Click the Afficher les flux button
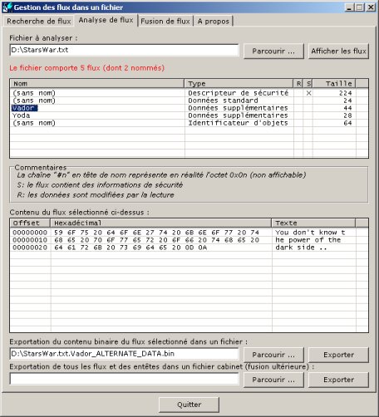The height and width of the screenshot is (417, 379). [x=338, y=51]
